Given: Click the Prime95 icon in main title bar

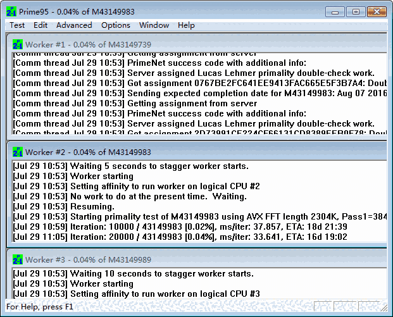Looking at the screenshot, I should pyautogui.click(x=11, y=12).
